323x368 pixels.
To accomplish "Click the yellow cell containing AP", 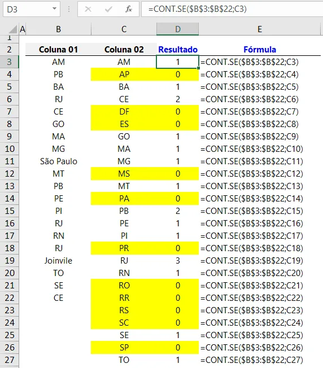I will [124, 75].
